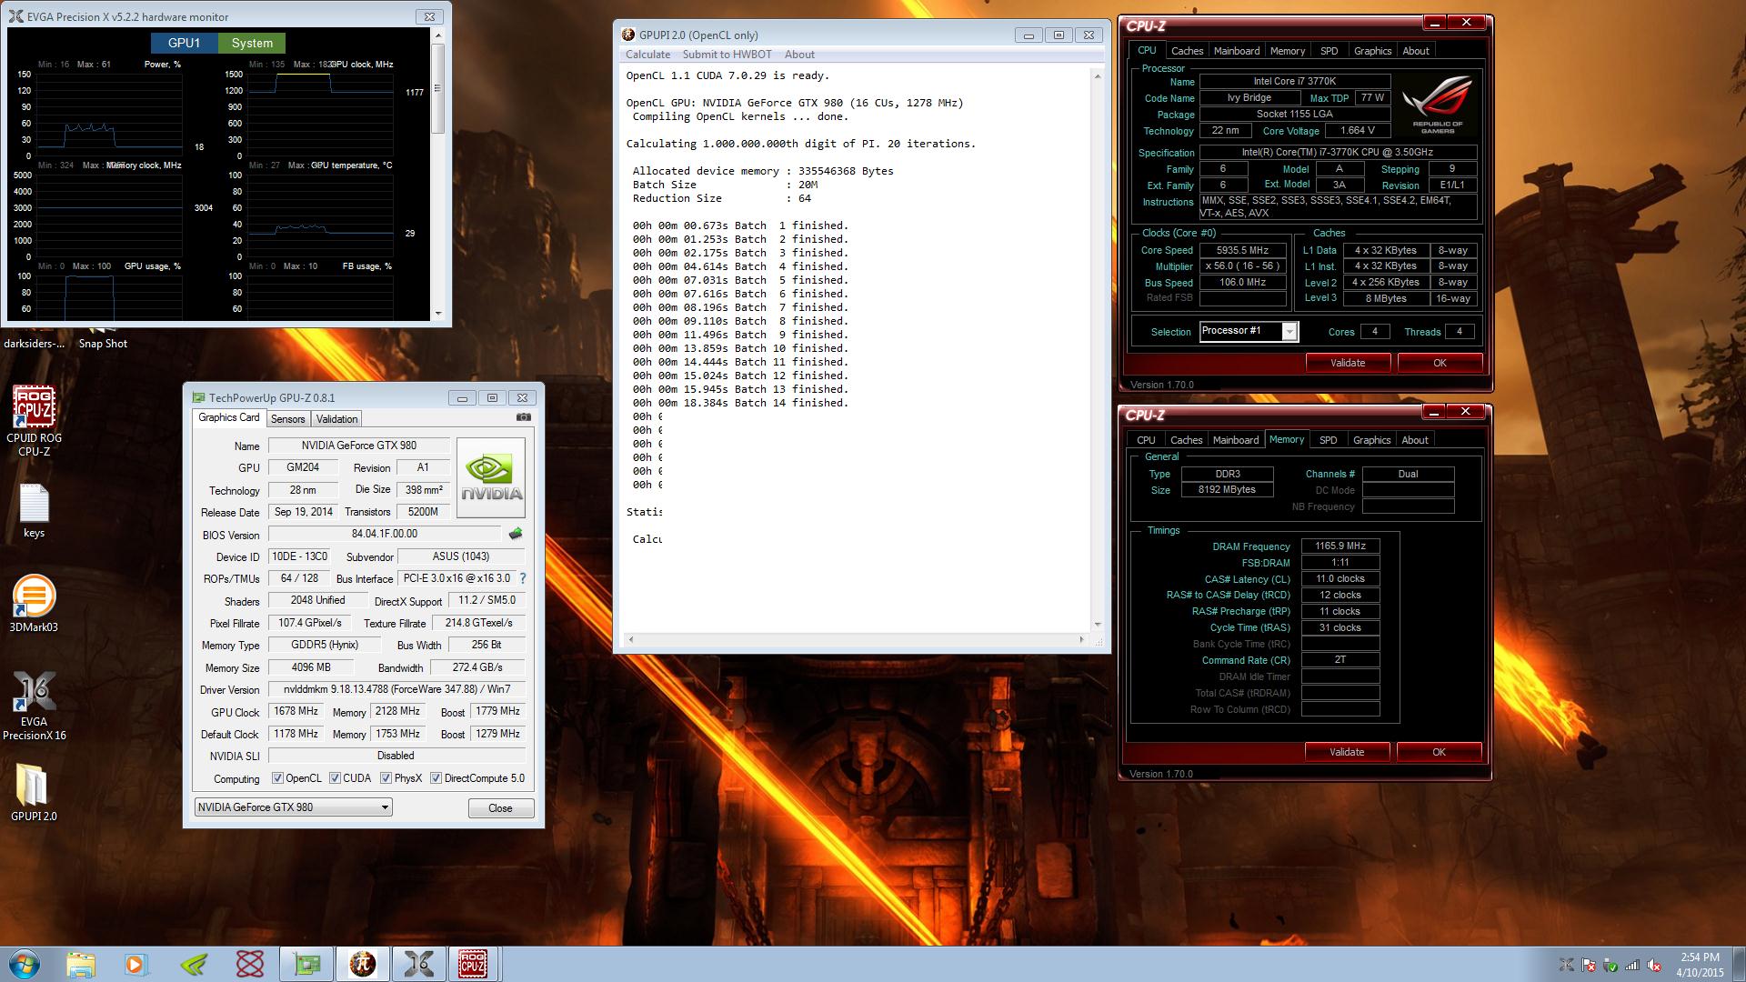Click the DRAM Frequency value 1165.9 MHz

[x=1340, y=546]
